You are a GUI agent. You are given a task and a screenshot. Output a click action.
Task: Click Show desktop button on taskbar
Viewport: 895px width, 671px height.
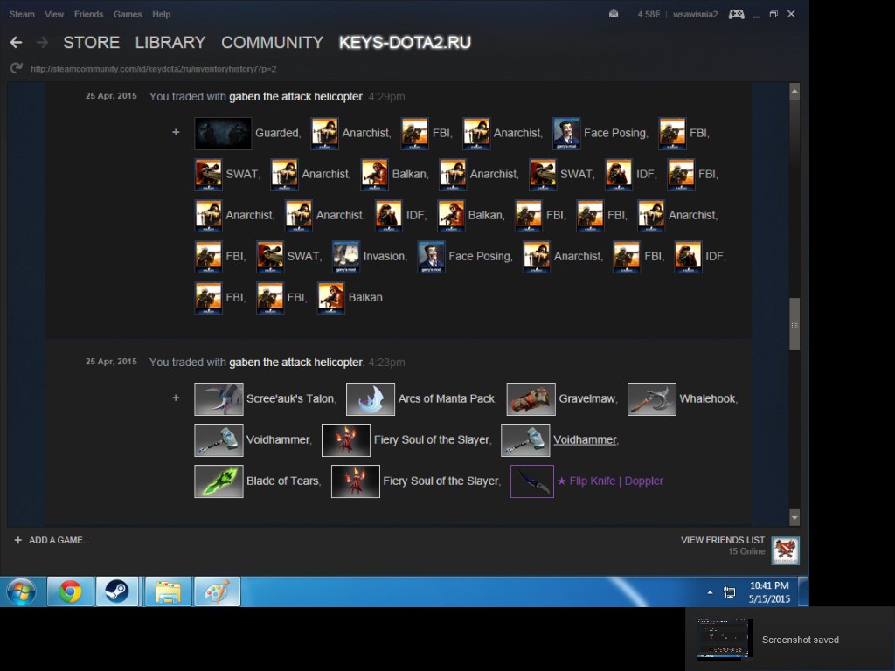click(803, 591)
